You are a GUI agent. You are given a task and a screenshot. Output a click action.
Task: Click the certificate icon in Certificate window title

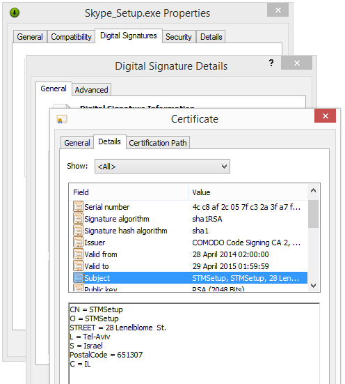[x=62, y=119]
